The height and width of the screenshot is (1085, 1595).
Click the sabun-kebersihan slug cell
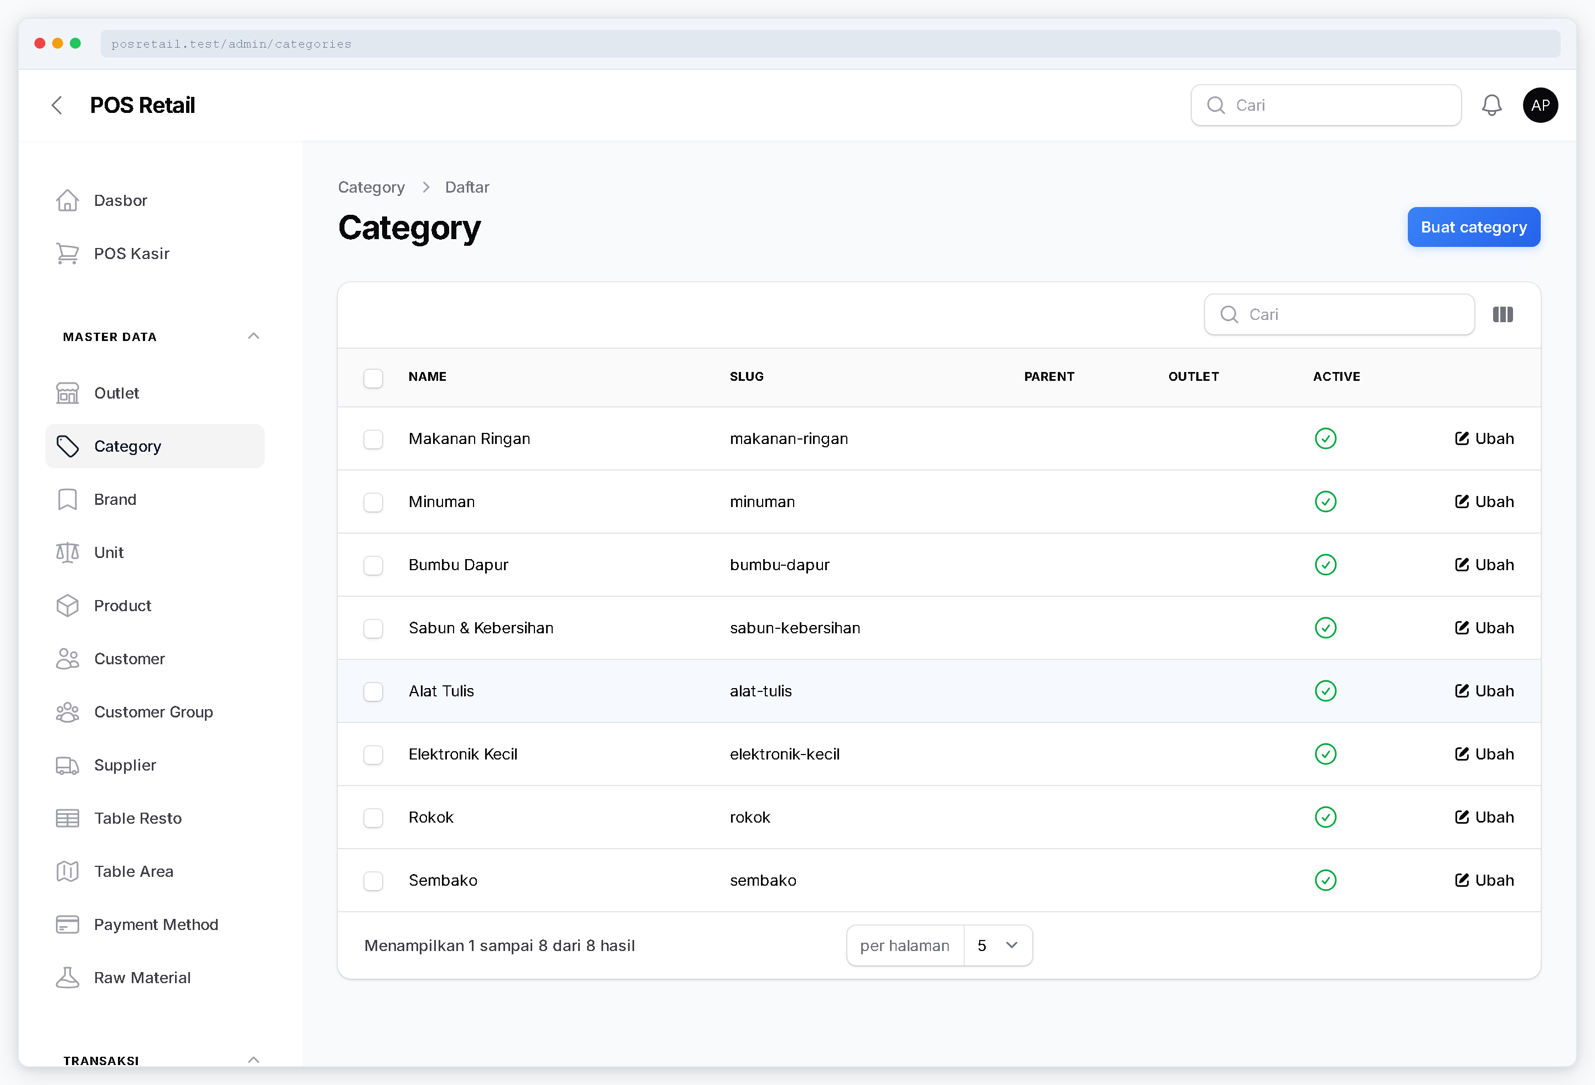pos(795,628)
